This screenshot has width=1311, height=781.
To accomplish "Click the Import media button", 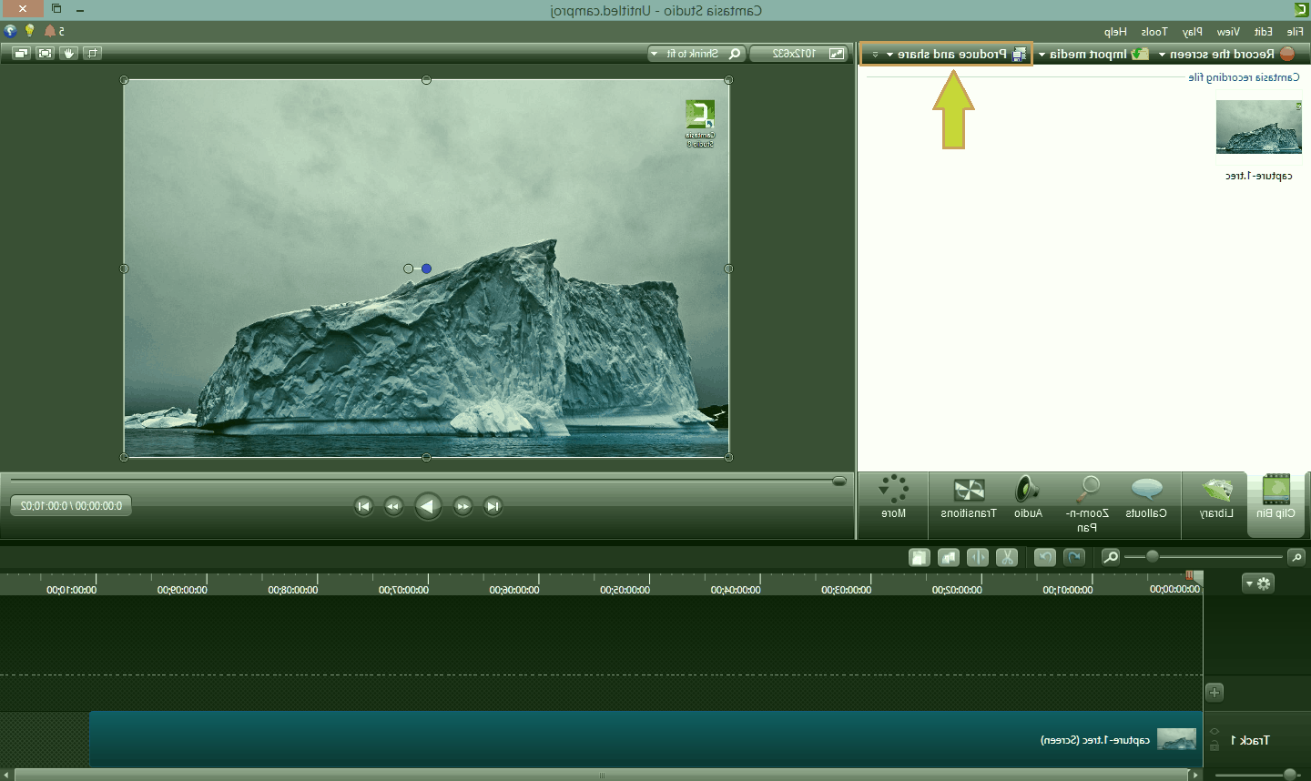I will click(x=1092, y=55).
